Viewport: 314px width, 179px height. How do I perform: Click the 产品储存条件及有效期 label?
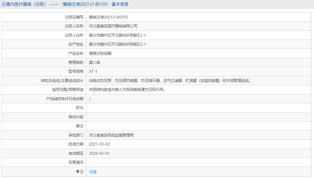[65, 99]
